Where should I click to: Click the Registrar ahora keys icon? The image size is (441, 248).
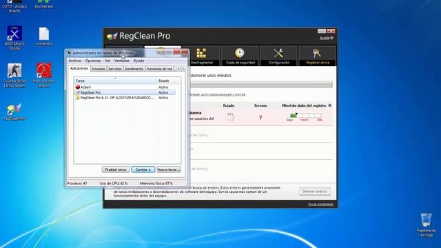pos(317,53)
